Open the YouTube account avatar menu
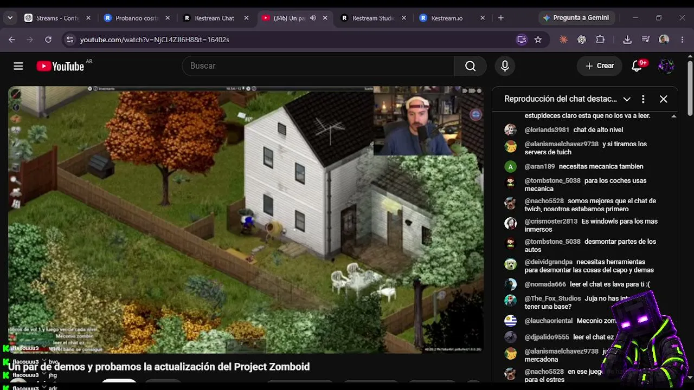Screen dimensions: 694x390 [666, 66]
